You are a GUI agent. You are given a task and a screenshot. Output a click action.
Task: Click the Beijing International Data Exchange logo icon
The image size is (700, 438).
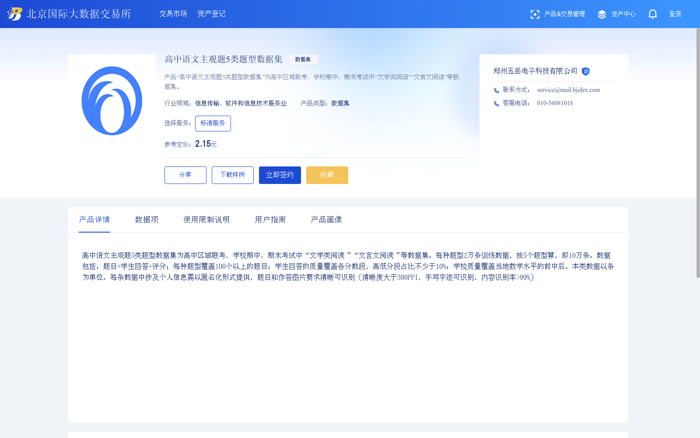[x=15, y=14]
